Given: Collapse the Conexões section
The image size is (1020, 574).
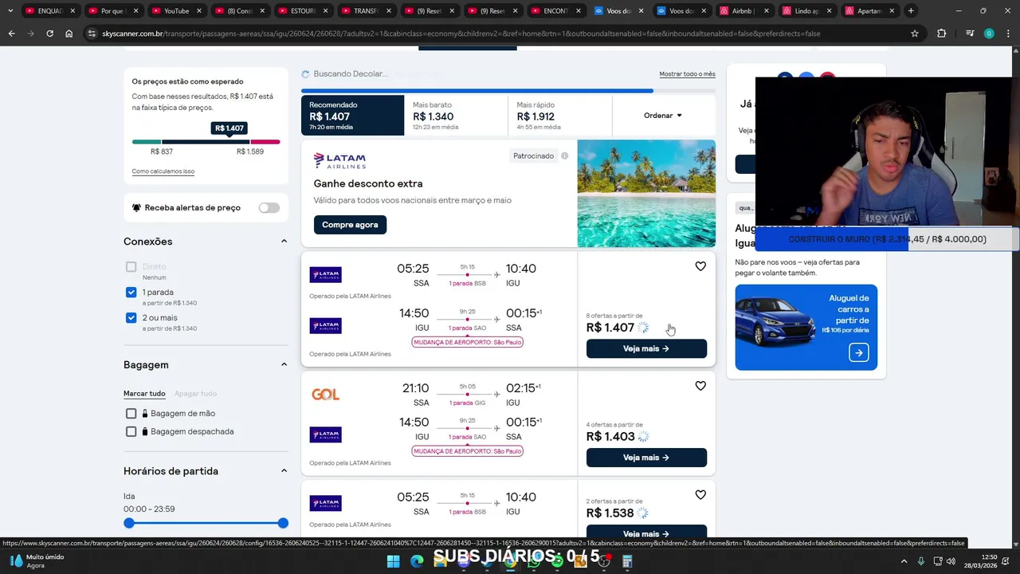Looking at the screenshot, I should pyautogui.click(x=284, y=242).
